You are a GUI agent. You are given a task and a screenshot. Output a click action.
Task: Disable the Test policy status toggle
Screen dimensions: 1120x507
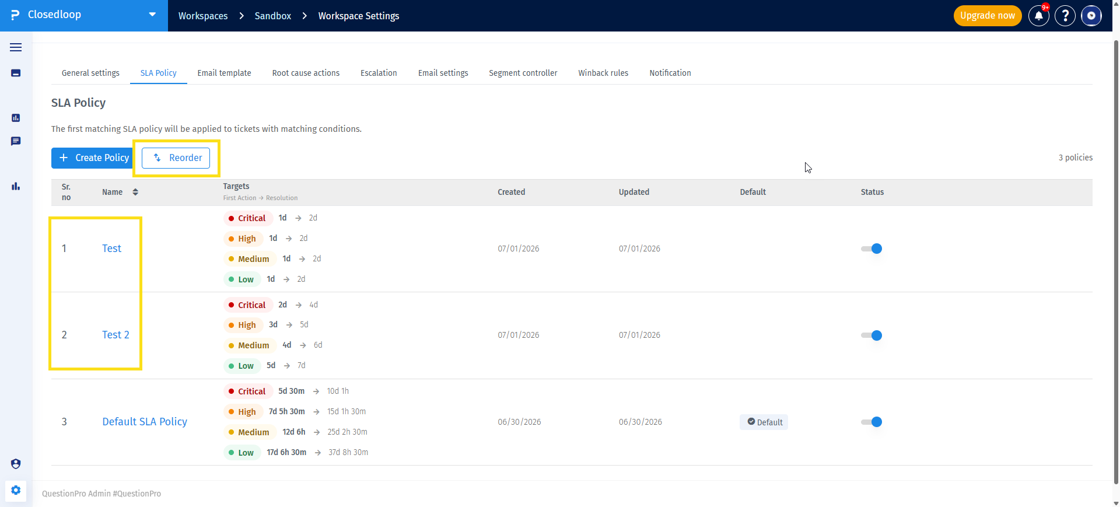pos(871,249)
